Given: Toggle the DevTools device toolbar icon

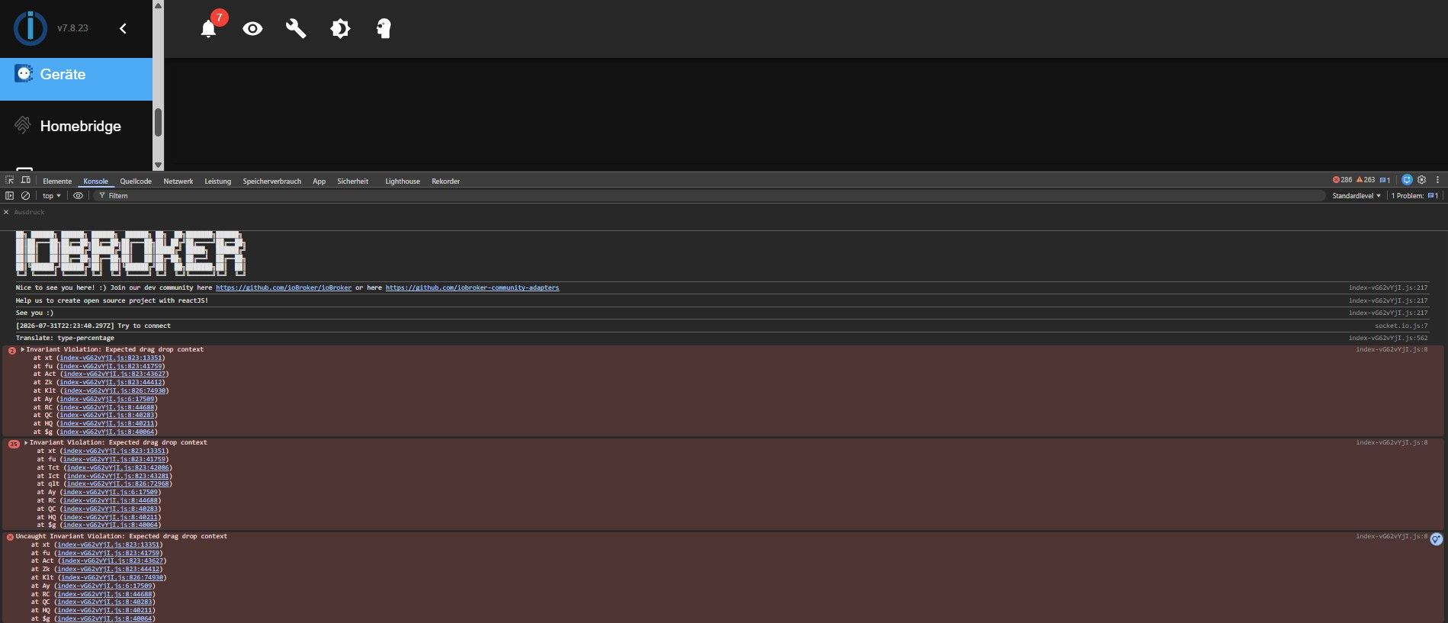Looking at the screenshot, I should pyautogui.click(x=26, y=180).
